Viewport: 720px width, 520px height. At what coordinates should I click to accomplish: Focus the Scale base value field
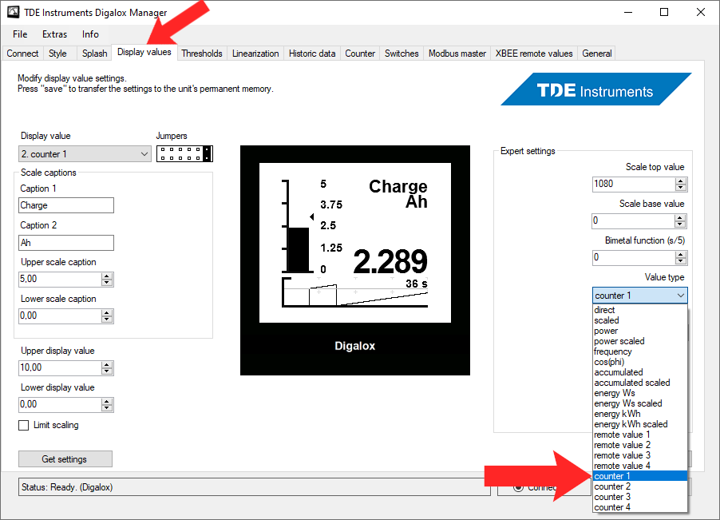click(634, 221)
